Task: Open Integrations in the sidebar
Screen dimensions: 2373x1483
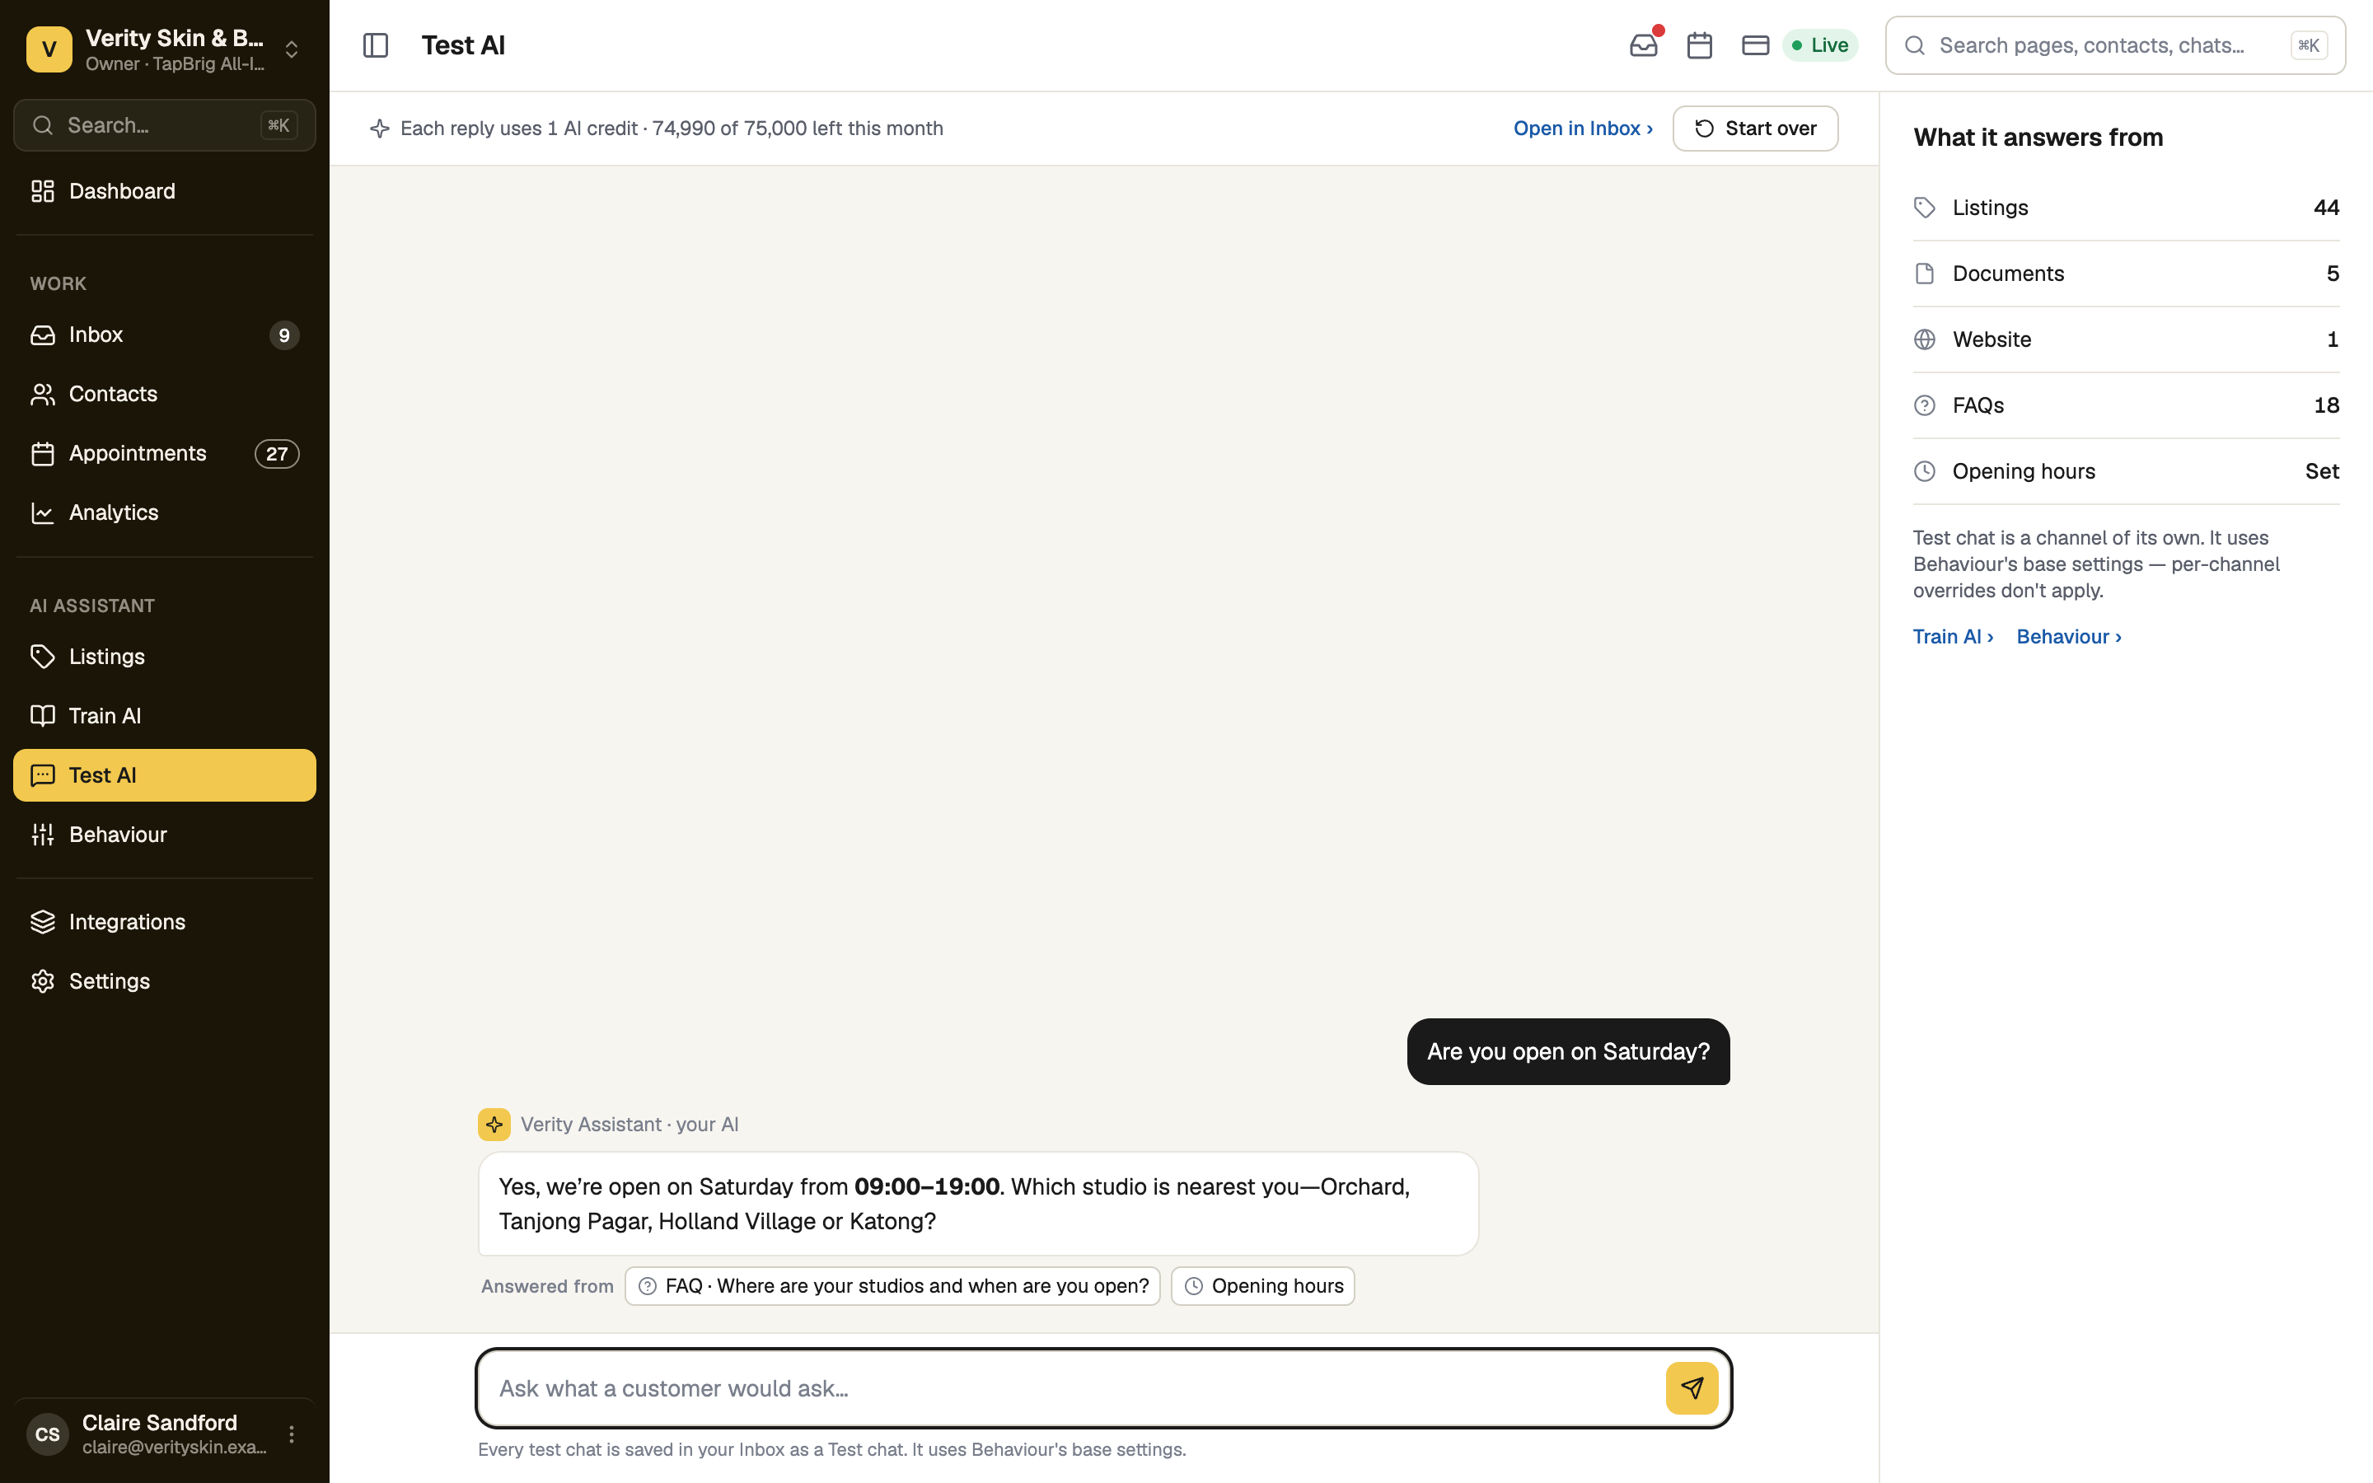Action: [165, 922]
